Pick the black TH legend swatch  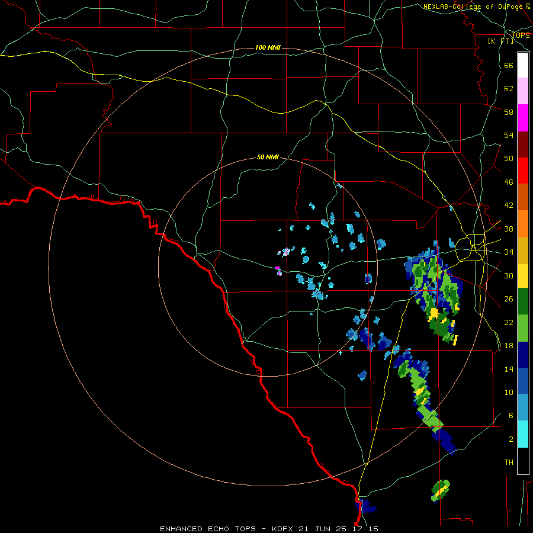523,461
